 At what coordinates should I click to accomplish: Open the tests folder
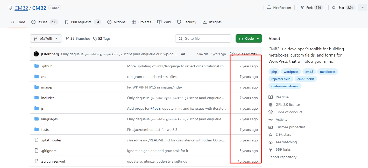click(45, 130)
